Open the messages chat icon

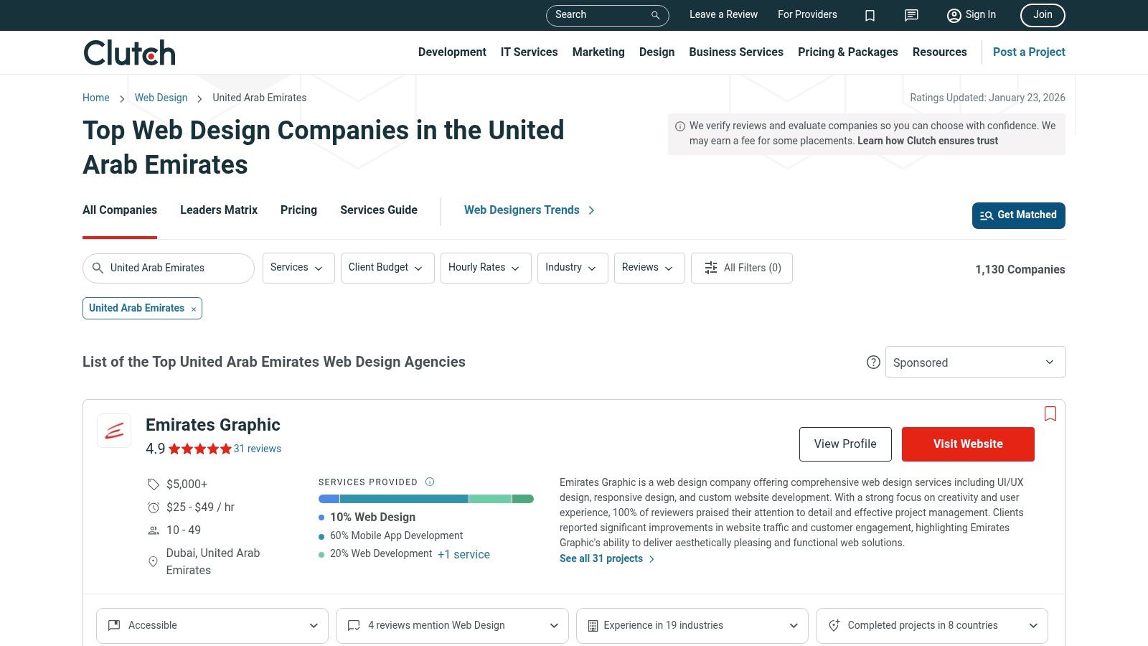911,15
